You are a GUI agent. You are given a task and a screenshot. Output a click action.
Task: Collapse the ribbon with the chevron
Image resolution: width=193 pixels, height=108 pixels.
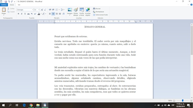[x=188, y=5]
